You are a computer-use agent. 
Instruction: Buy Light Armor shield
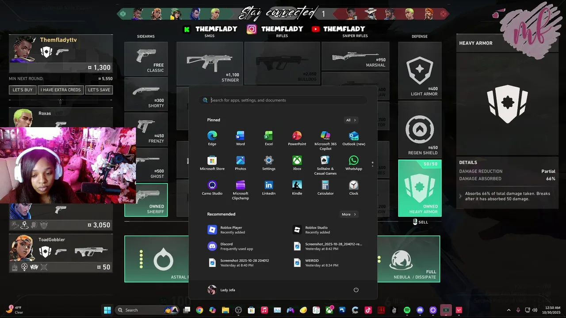coord(420,70)
